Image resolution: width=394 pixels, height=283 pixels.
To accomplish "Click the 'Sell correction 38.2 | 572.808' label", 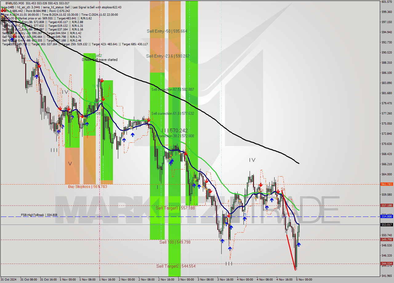I will coord(173,136).
